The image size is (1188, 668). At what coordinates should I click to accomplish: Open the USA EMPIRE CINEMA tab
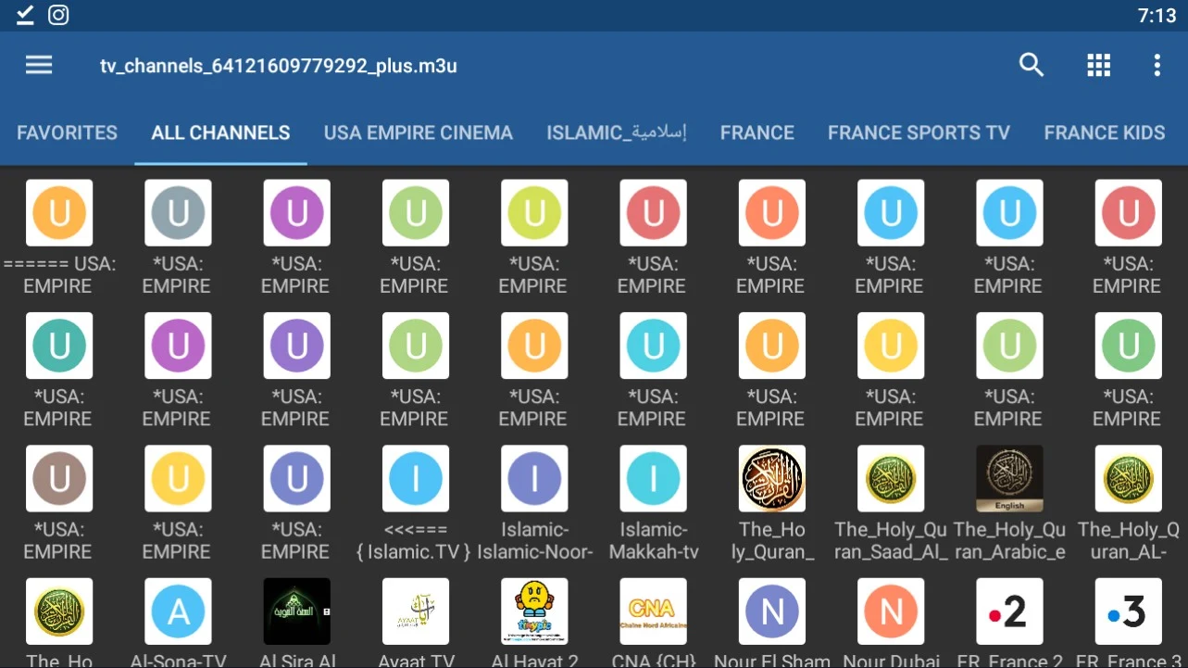pyautogui.click(x=419, y=132)
